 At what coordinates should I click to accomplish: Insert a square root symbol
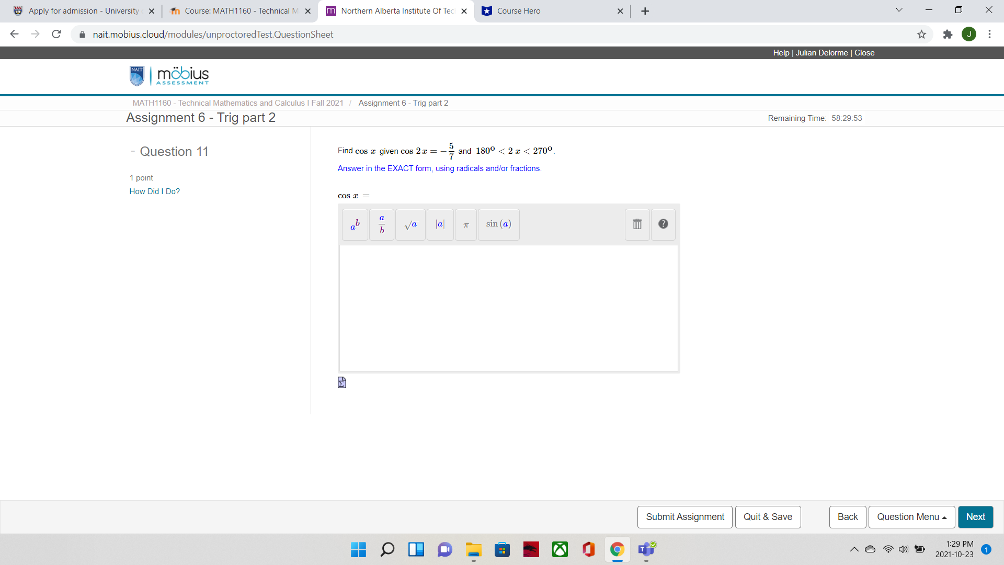410,224
